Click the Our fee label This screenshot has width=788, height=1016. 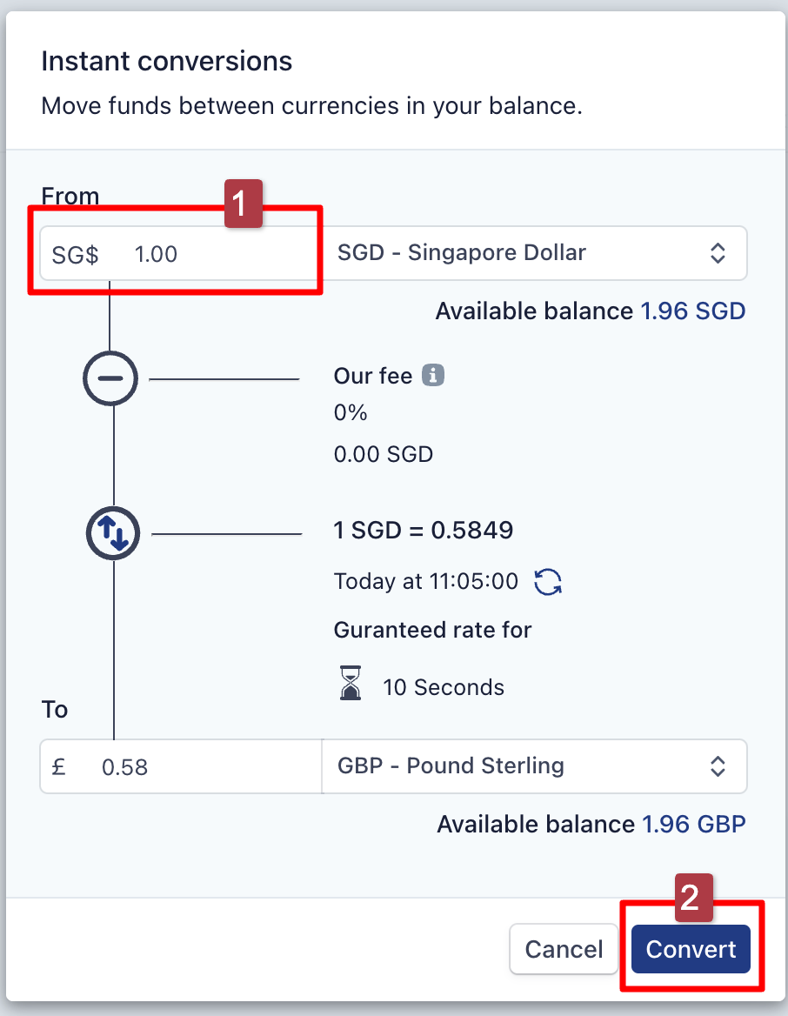pyautogui.click(x=372, y=376)
